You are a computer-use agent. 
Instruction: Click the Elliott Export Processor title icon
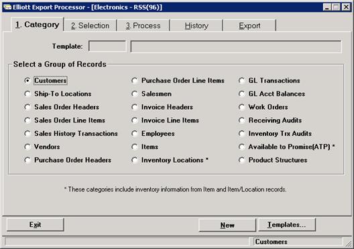pos(7,7)
